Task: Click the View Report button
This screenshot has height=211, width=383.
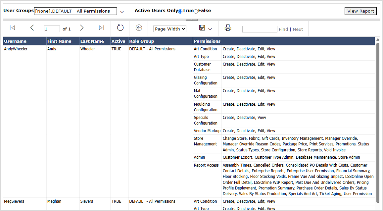Action: (360, 11)
